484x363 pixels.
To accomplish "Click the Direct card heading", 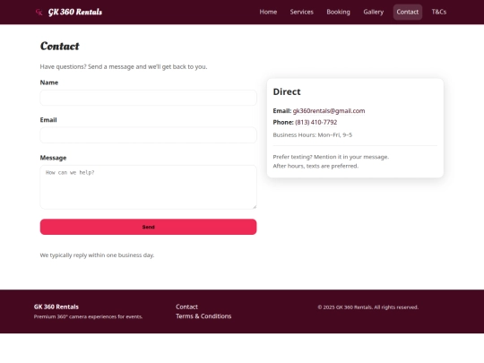I will click(287, 91).
